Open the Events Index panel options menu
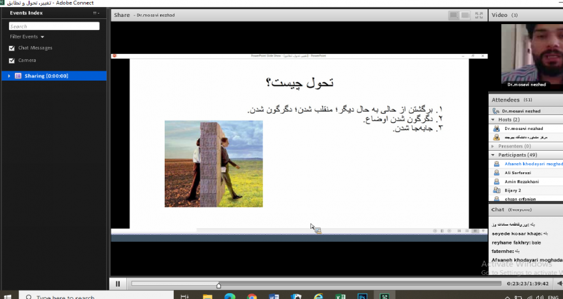The height and width of the screenshot is (299, 563). (96, 13)
